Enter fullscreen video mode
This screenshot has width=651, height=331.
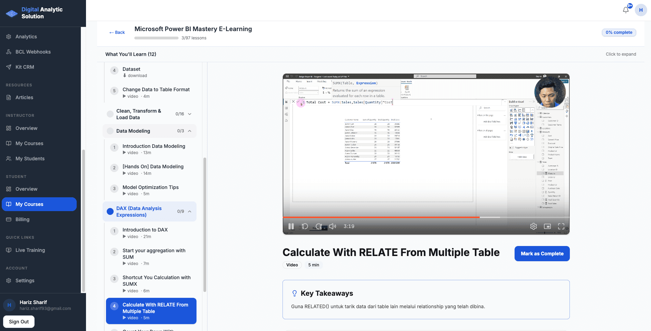561,226
